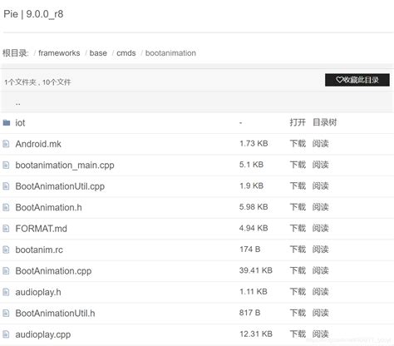Image resolution: width=394 pixels, height=346 pixels.
Task: Download BootAnimation.cpp
Action: pyautogui.click(x=298, y=270)
